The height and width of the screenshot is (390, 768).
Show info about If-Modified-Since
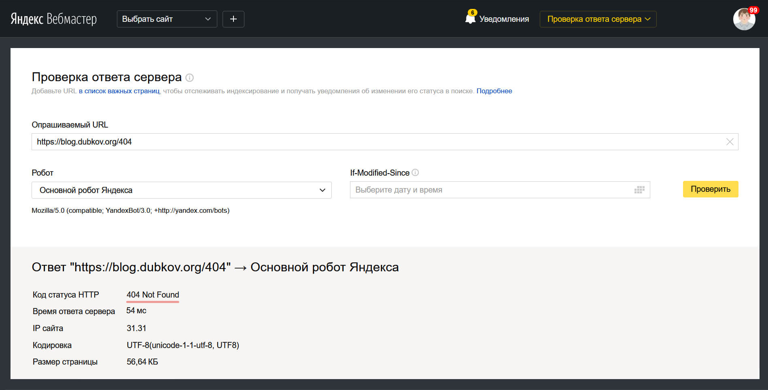pos(415,172)
